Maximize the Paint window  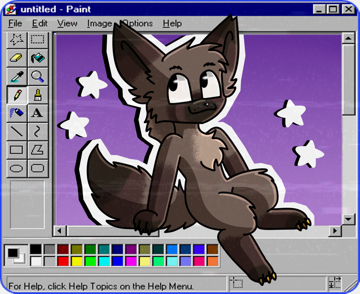[x=333, y=9]
